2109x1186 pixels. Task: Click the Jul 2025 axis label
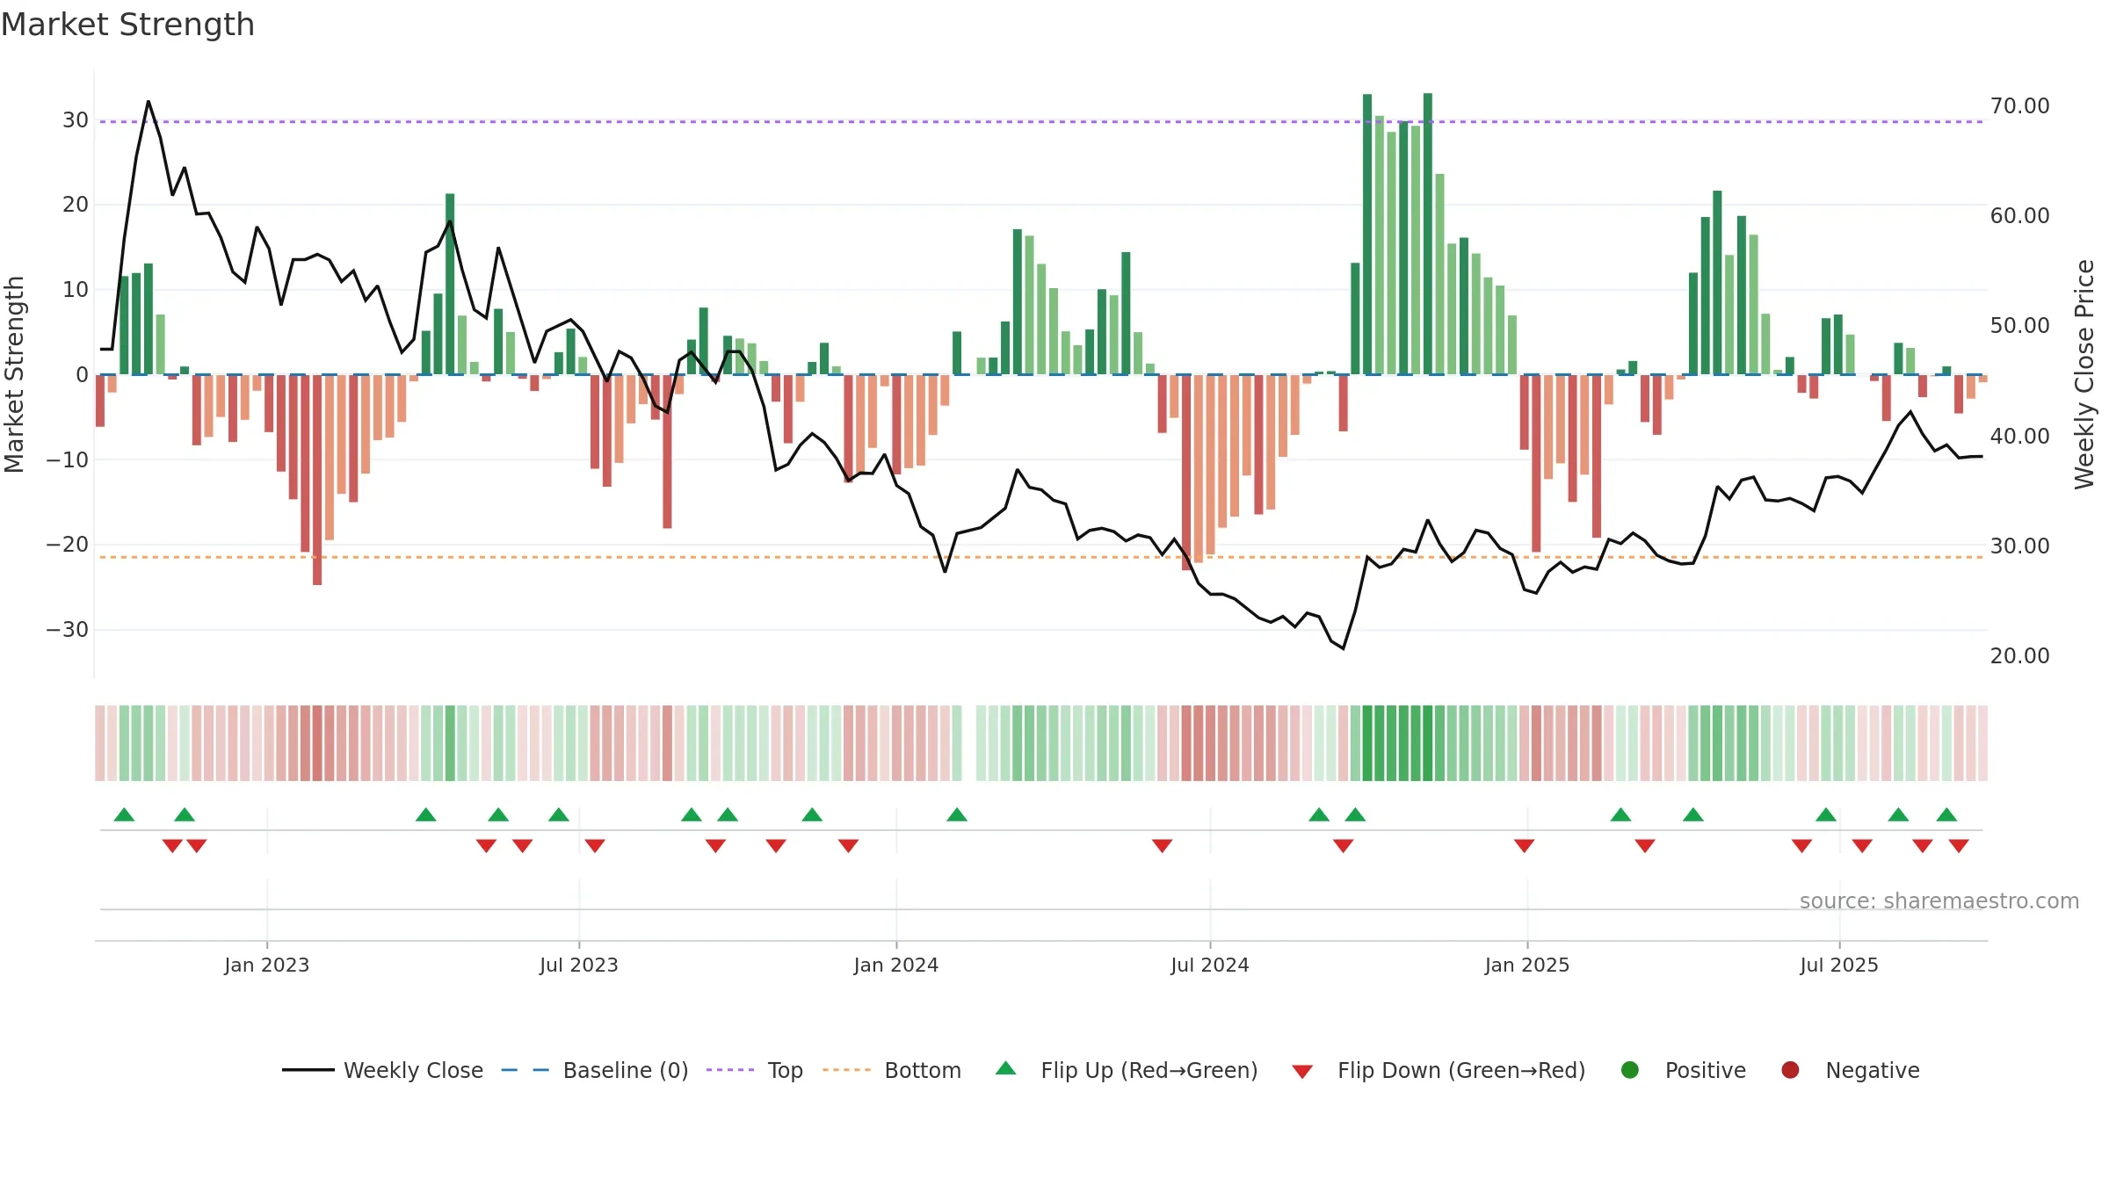(x=1839, y=965)
